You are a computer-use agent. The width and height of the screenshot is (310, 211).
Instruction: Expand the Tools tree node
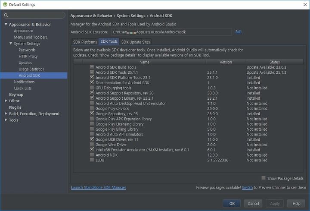click(6, 120)
